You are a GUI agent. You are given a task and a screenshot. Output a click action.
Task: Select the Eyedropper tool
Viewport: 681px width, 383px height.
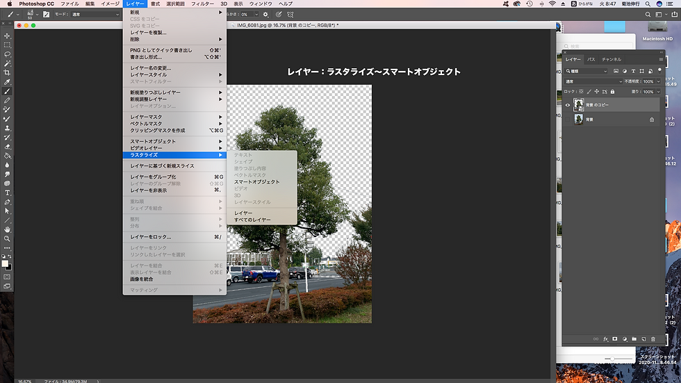tap(7, 82)
